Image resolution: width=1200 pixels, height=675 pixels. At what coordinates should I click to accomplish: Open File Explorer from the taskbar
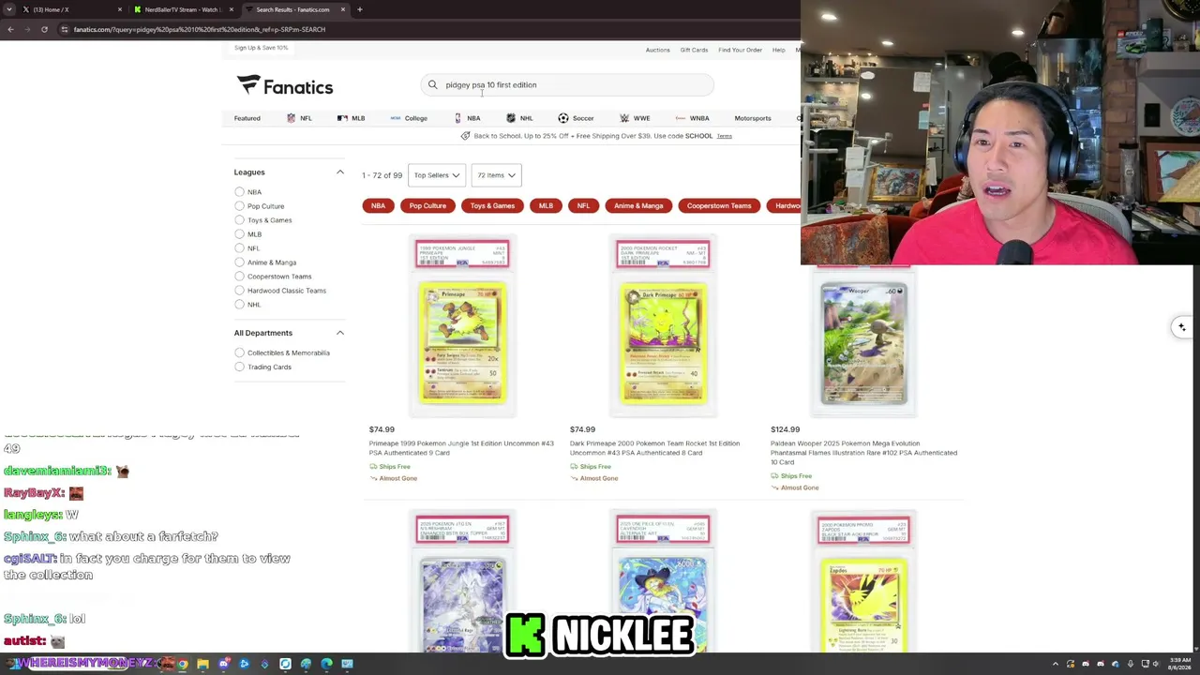202,664
